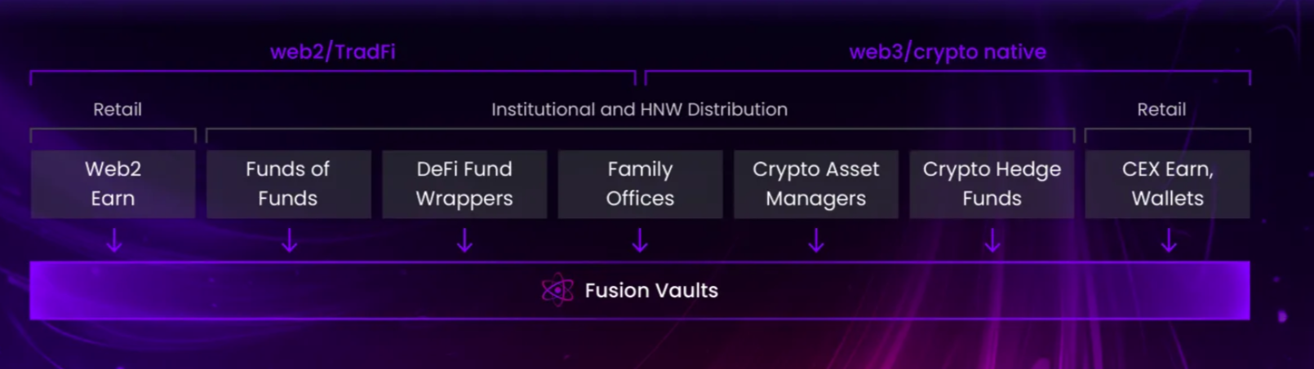Click the Institutional and HNW Distribution label
Screen dimensions: 1314x369
pyautogui.click(x=640, y=109)
